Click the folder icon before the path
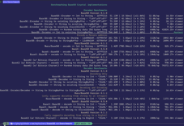184x126 pixels. tap(12, 124)
